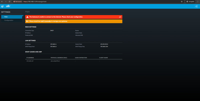Click the Physical Address (MAC) column header
Screen dimensions: 200x101
click(x=59, y=58)
